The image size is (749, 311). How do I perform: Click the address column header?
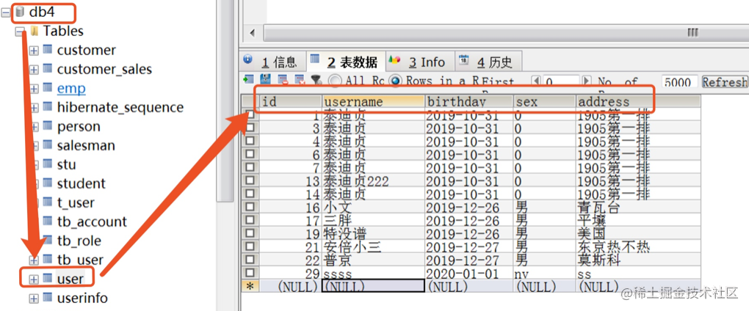[x=639, y=102]
